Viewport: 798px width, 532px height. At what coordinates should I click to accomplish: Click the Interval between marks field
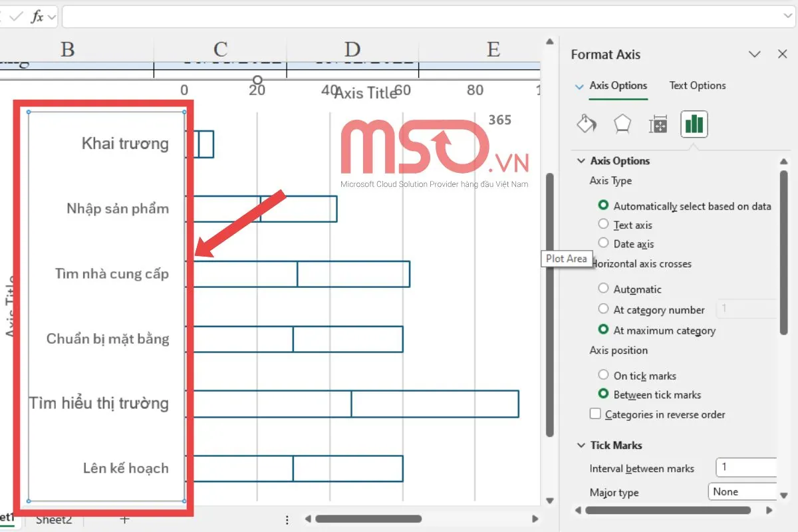click(x=745, y=467)
